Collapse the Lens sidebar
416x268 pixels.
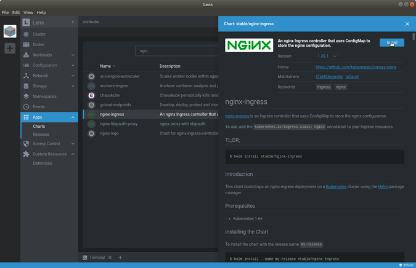click(73, 23)
